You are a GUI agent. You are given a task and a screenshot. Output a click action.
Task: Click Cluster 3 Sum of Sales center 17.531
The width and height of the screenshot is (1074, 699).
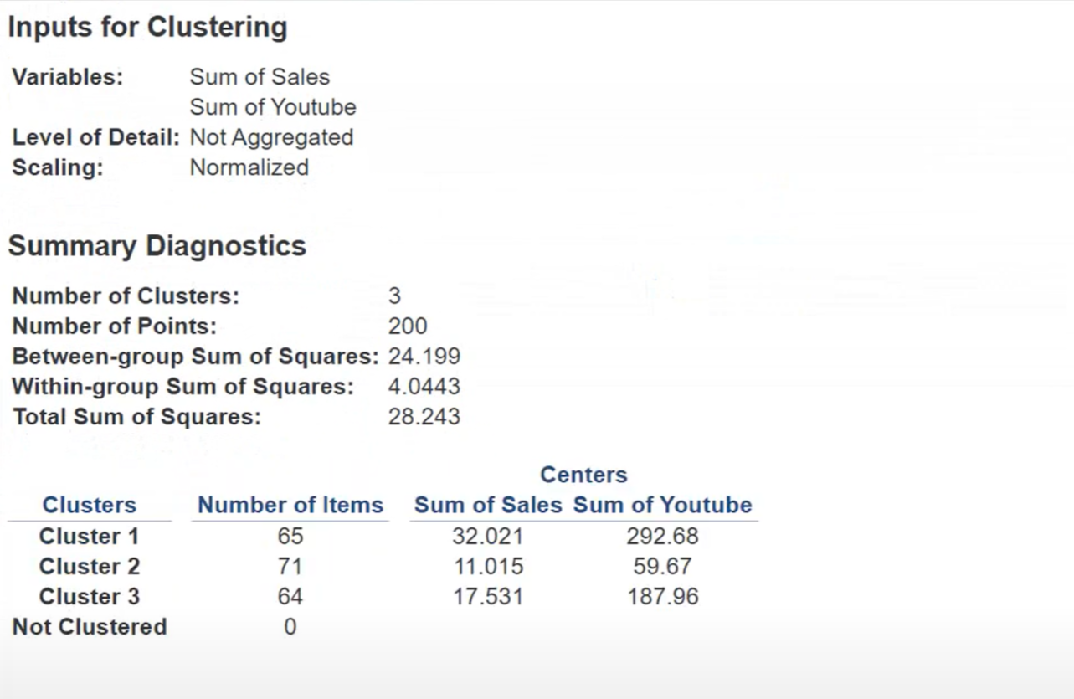pyautogui.click(x=488, y=596)
